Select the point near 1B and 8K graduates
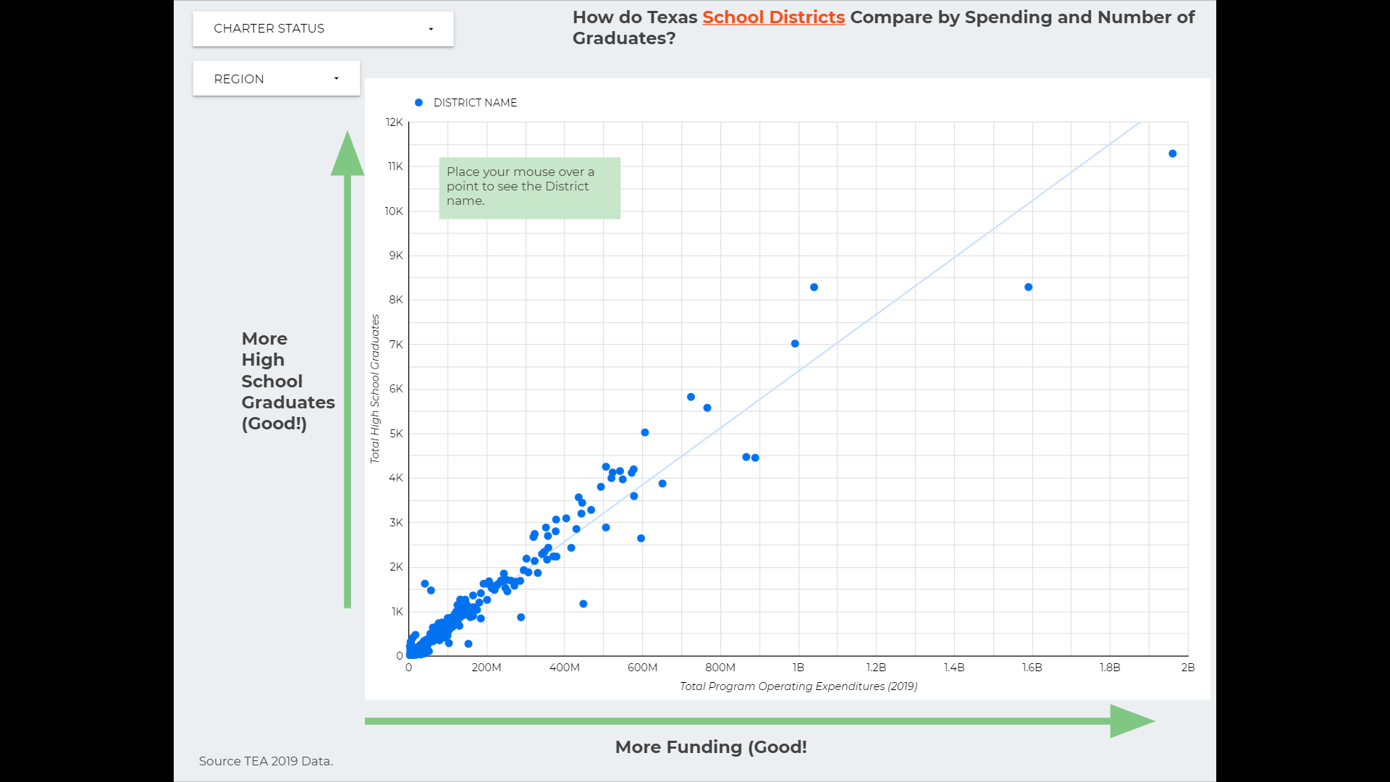Screen dimensions: 1390x782 pos(814,287)
